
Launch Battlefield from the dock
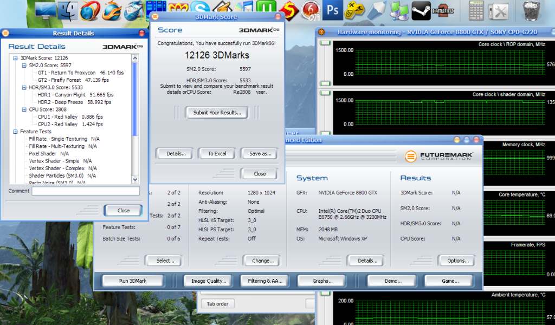coord(443,10)
